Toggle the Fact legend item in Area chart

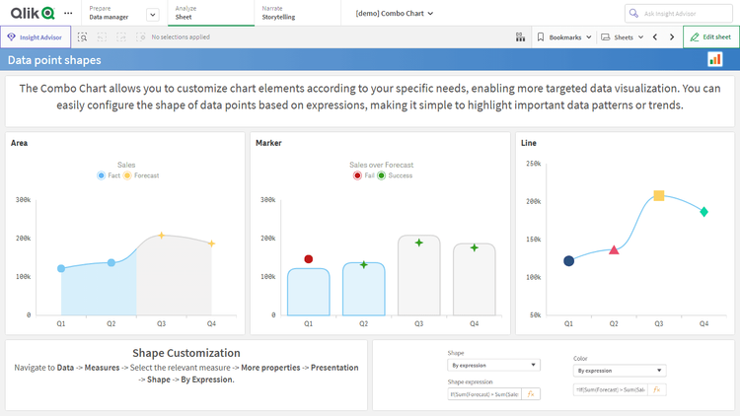[x=109, y=174]
